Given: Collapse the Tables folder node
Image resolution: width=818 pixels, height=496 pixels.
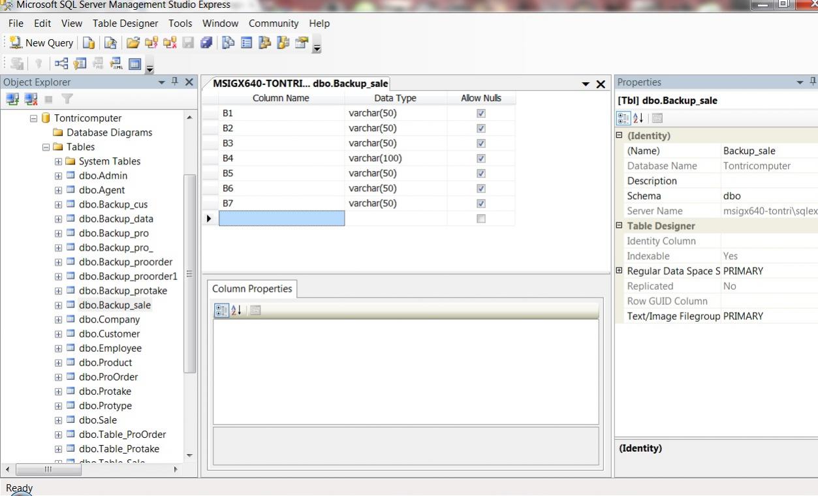Looking at the screenshot, I should (46, 147).
